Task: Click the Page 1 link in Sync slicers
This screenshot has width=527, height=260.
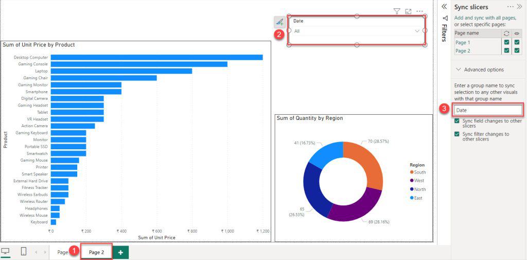Action: 463,42
